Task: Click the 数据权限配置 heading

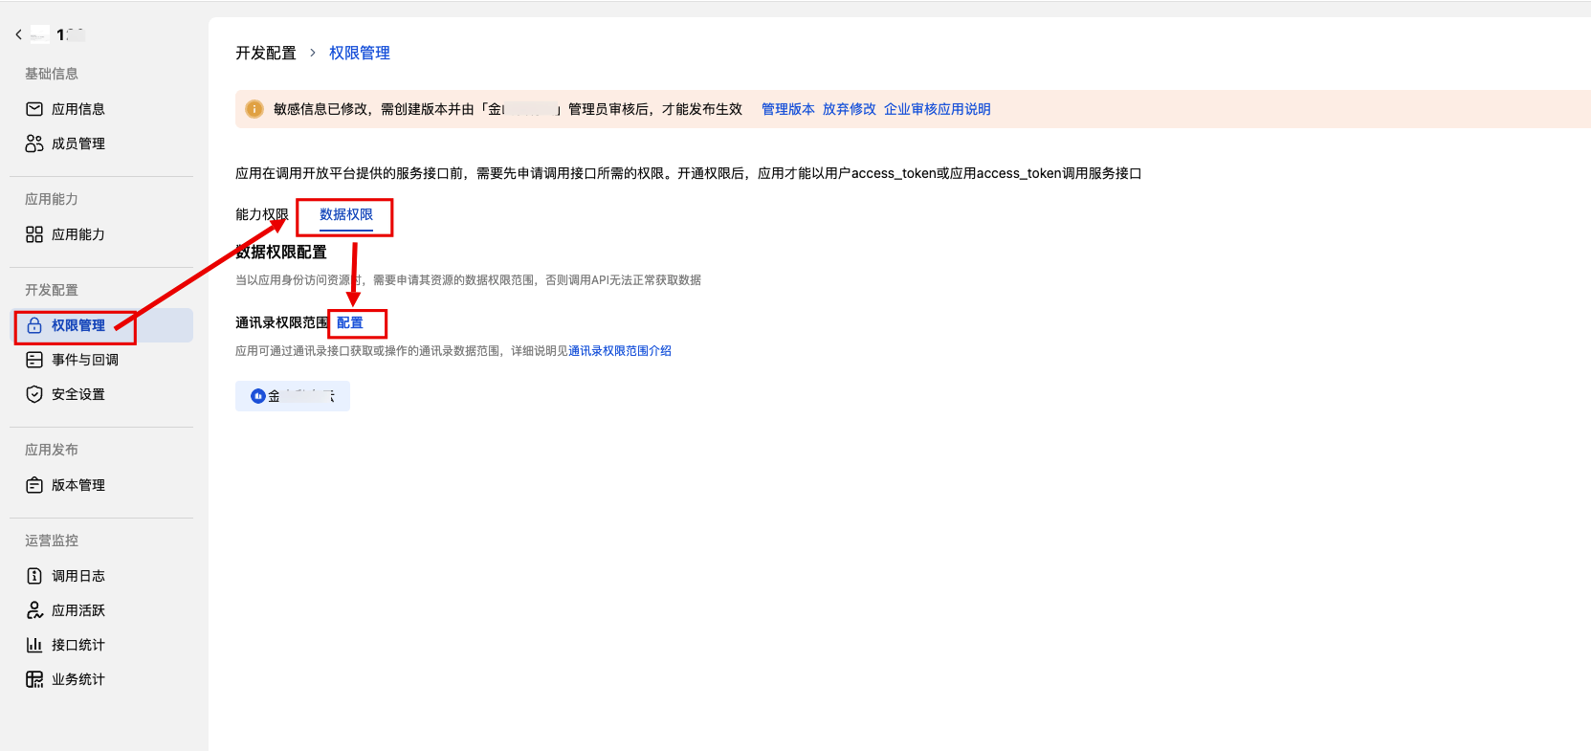Action: coord(281,253)
